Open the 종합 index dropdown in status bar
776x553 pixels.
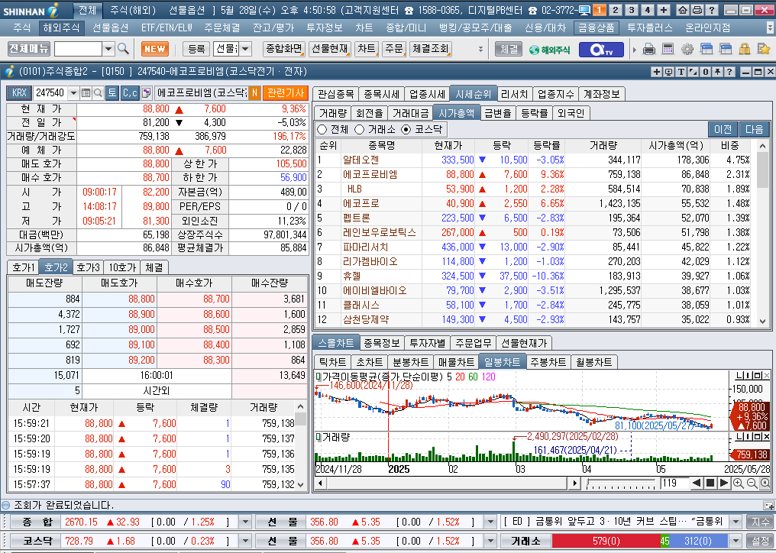pyautogui.click(x=245, y=522)
